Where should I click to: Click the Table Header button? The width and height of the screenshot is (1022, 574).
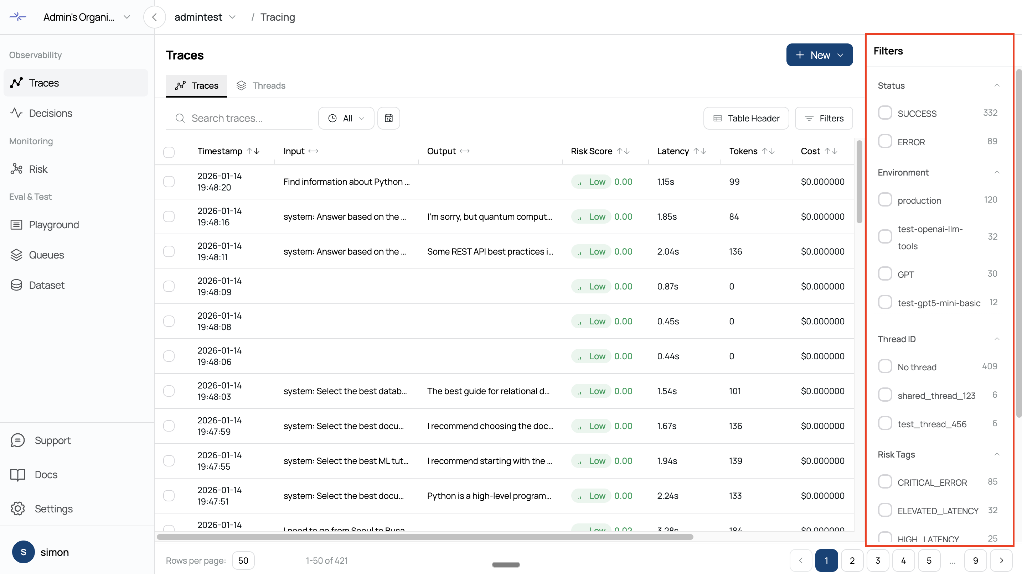(746, 118)
